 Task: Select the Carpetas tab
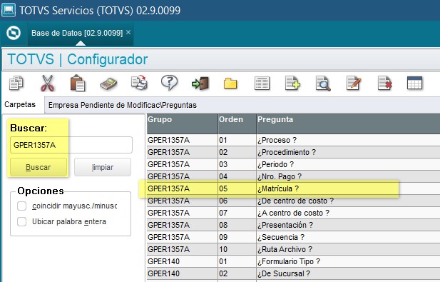click(20, 104)
